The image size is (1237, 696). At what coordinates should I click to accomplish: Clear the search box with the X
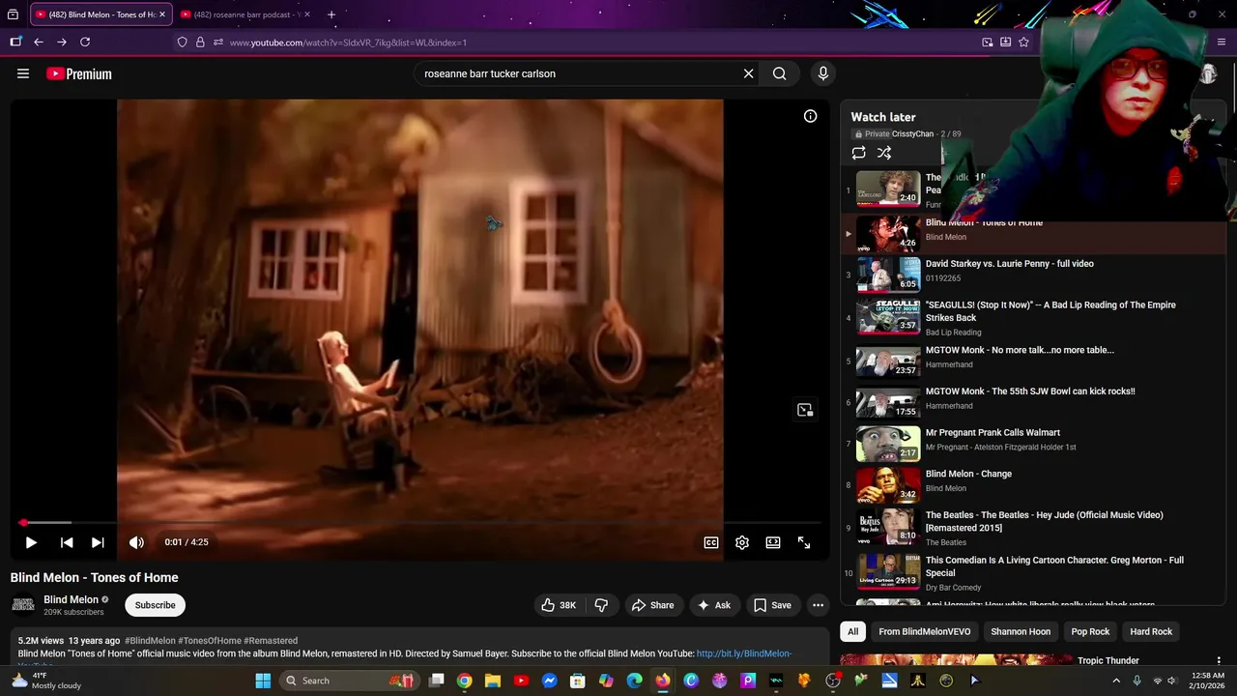pyautogui.click(x=748, y=73)
